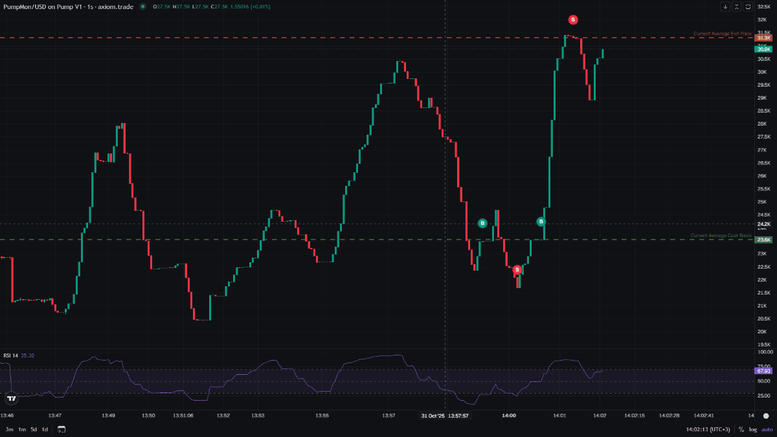Click the green status dot beside the symbol title

pos(142,6)
